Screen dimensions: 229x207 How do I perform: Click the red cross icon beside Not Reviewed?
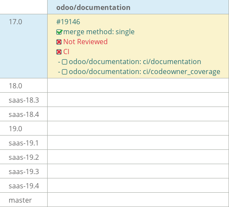(x=59, y=42)
